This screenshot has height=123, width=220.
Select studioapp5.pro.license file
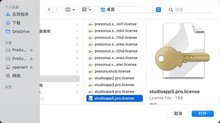click(115, 98)
